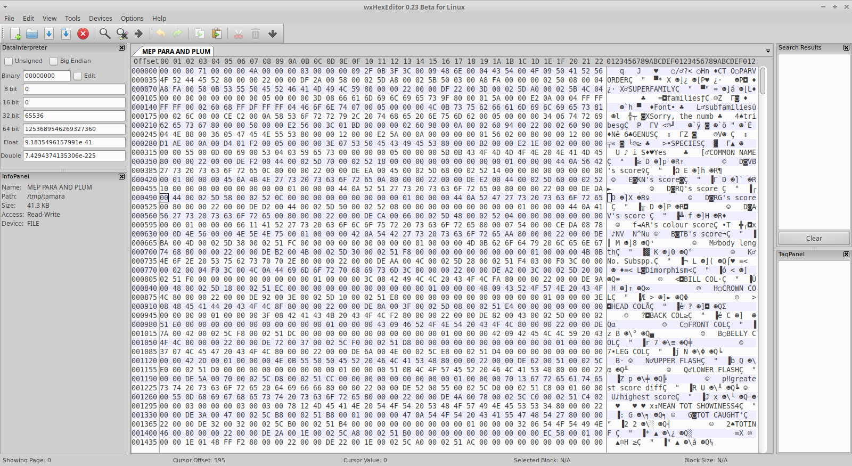This screenshot has width=852, height=466.
Task: Click 'Showing Page: 0' in status bar
Action: (27, 460)
